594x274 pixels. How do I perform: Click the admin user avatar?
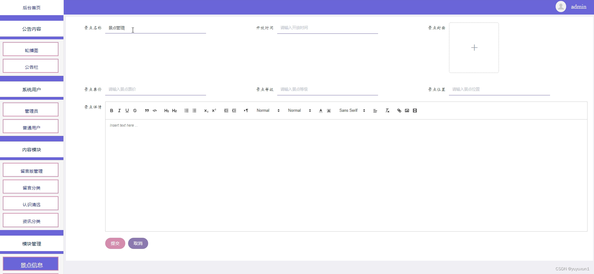(x=561, y=7)
